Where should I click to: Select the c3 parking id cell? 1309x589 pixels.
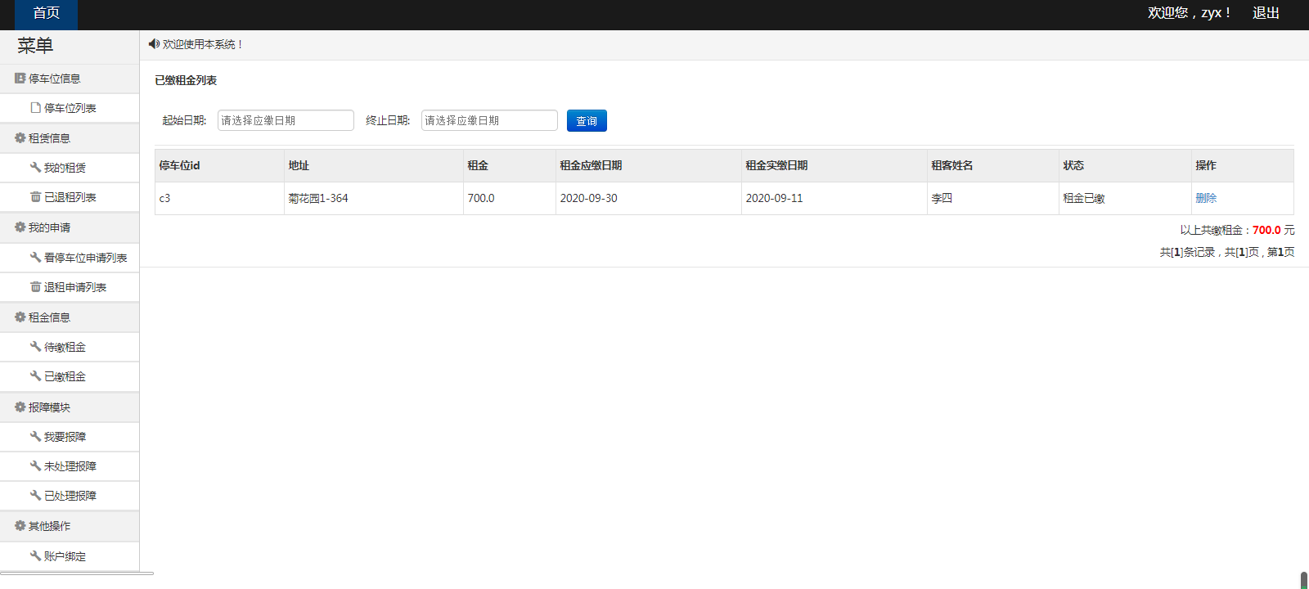tap(219, 198)
